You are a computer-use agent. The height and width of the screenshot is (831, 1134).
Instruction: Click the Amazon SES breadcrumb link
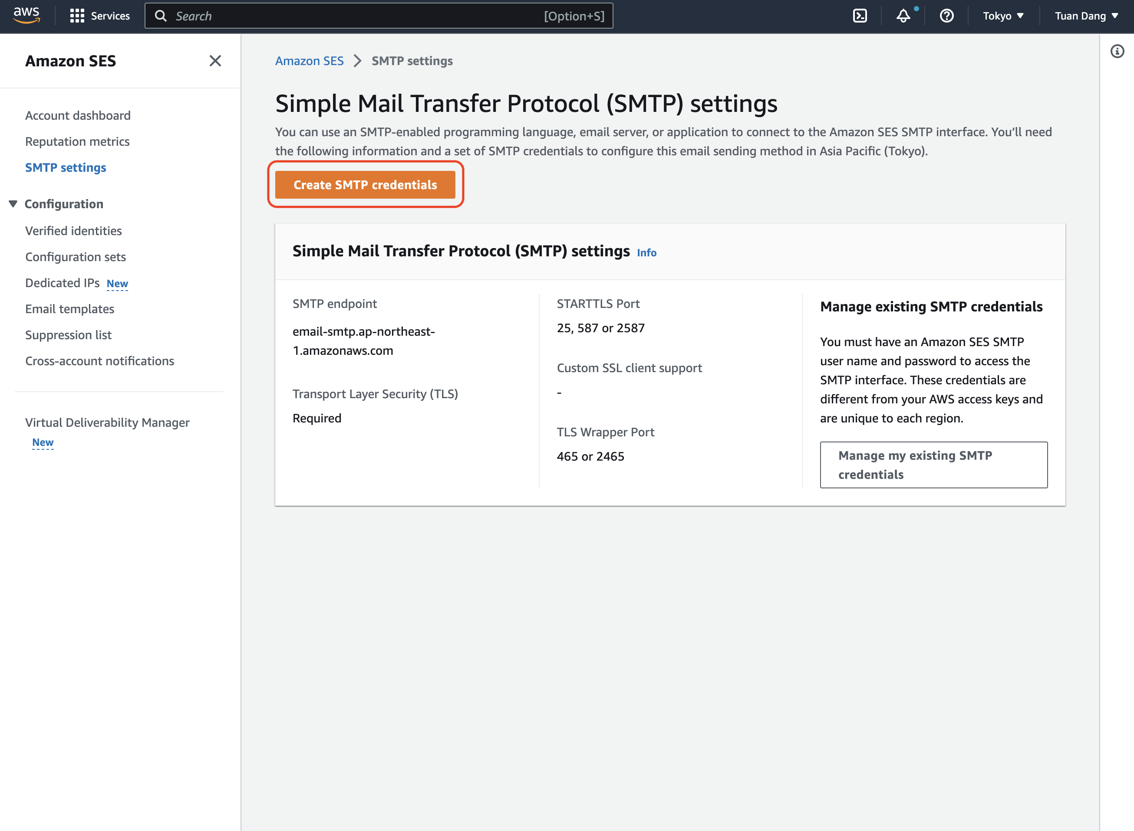tap(309, 61)
